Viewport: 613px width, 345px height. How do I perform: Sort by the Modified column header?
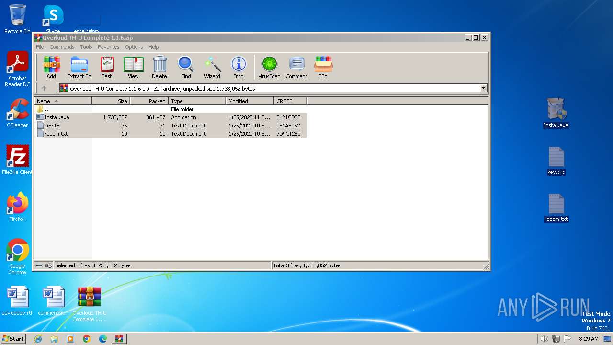tap(250, 101)
